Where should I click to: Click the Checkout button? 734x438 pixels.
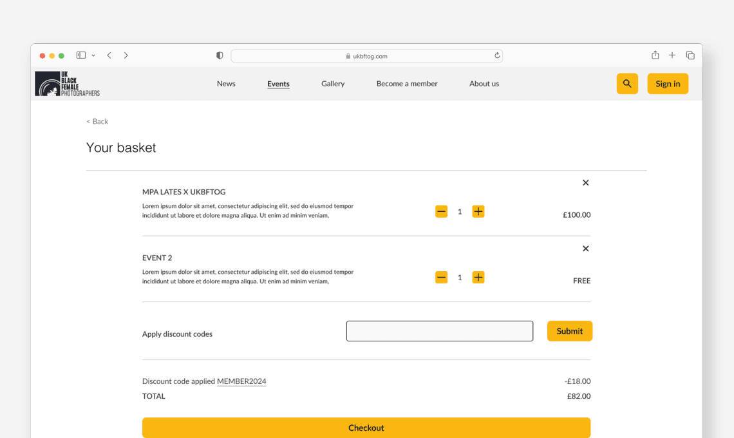366,428
